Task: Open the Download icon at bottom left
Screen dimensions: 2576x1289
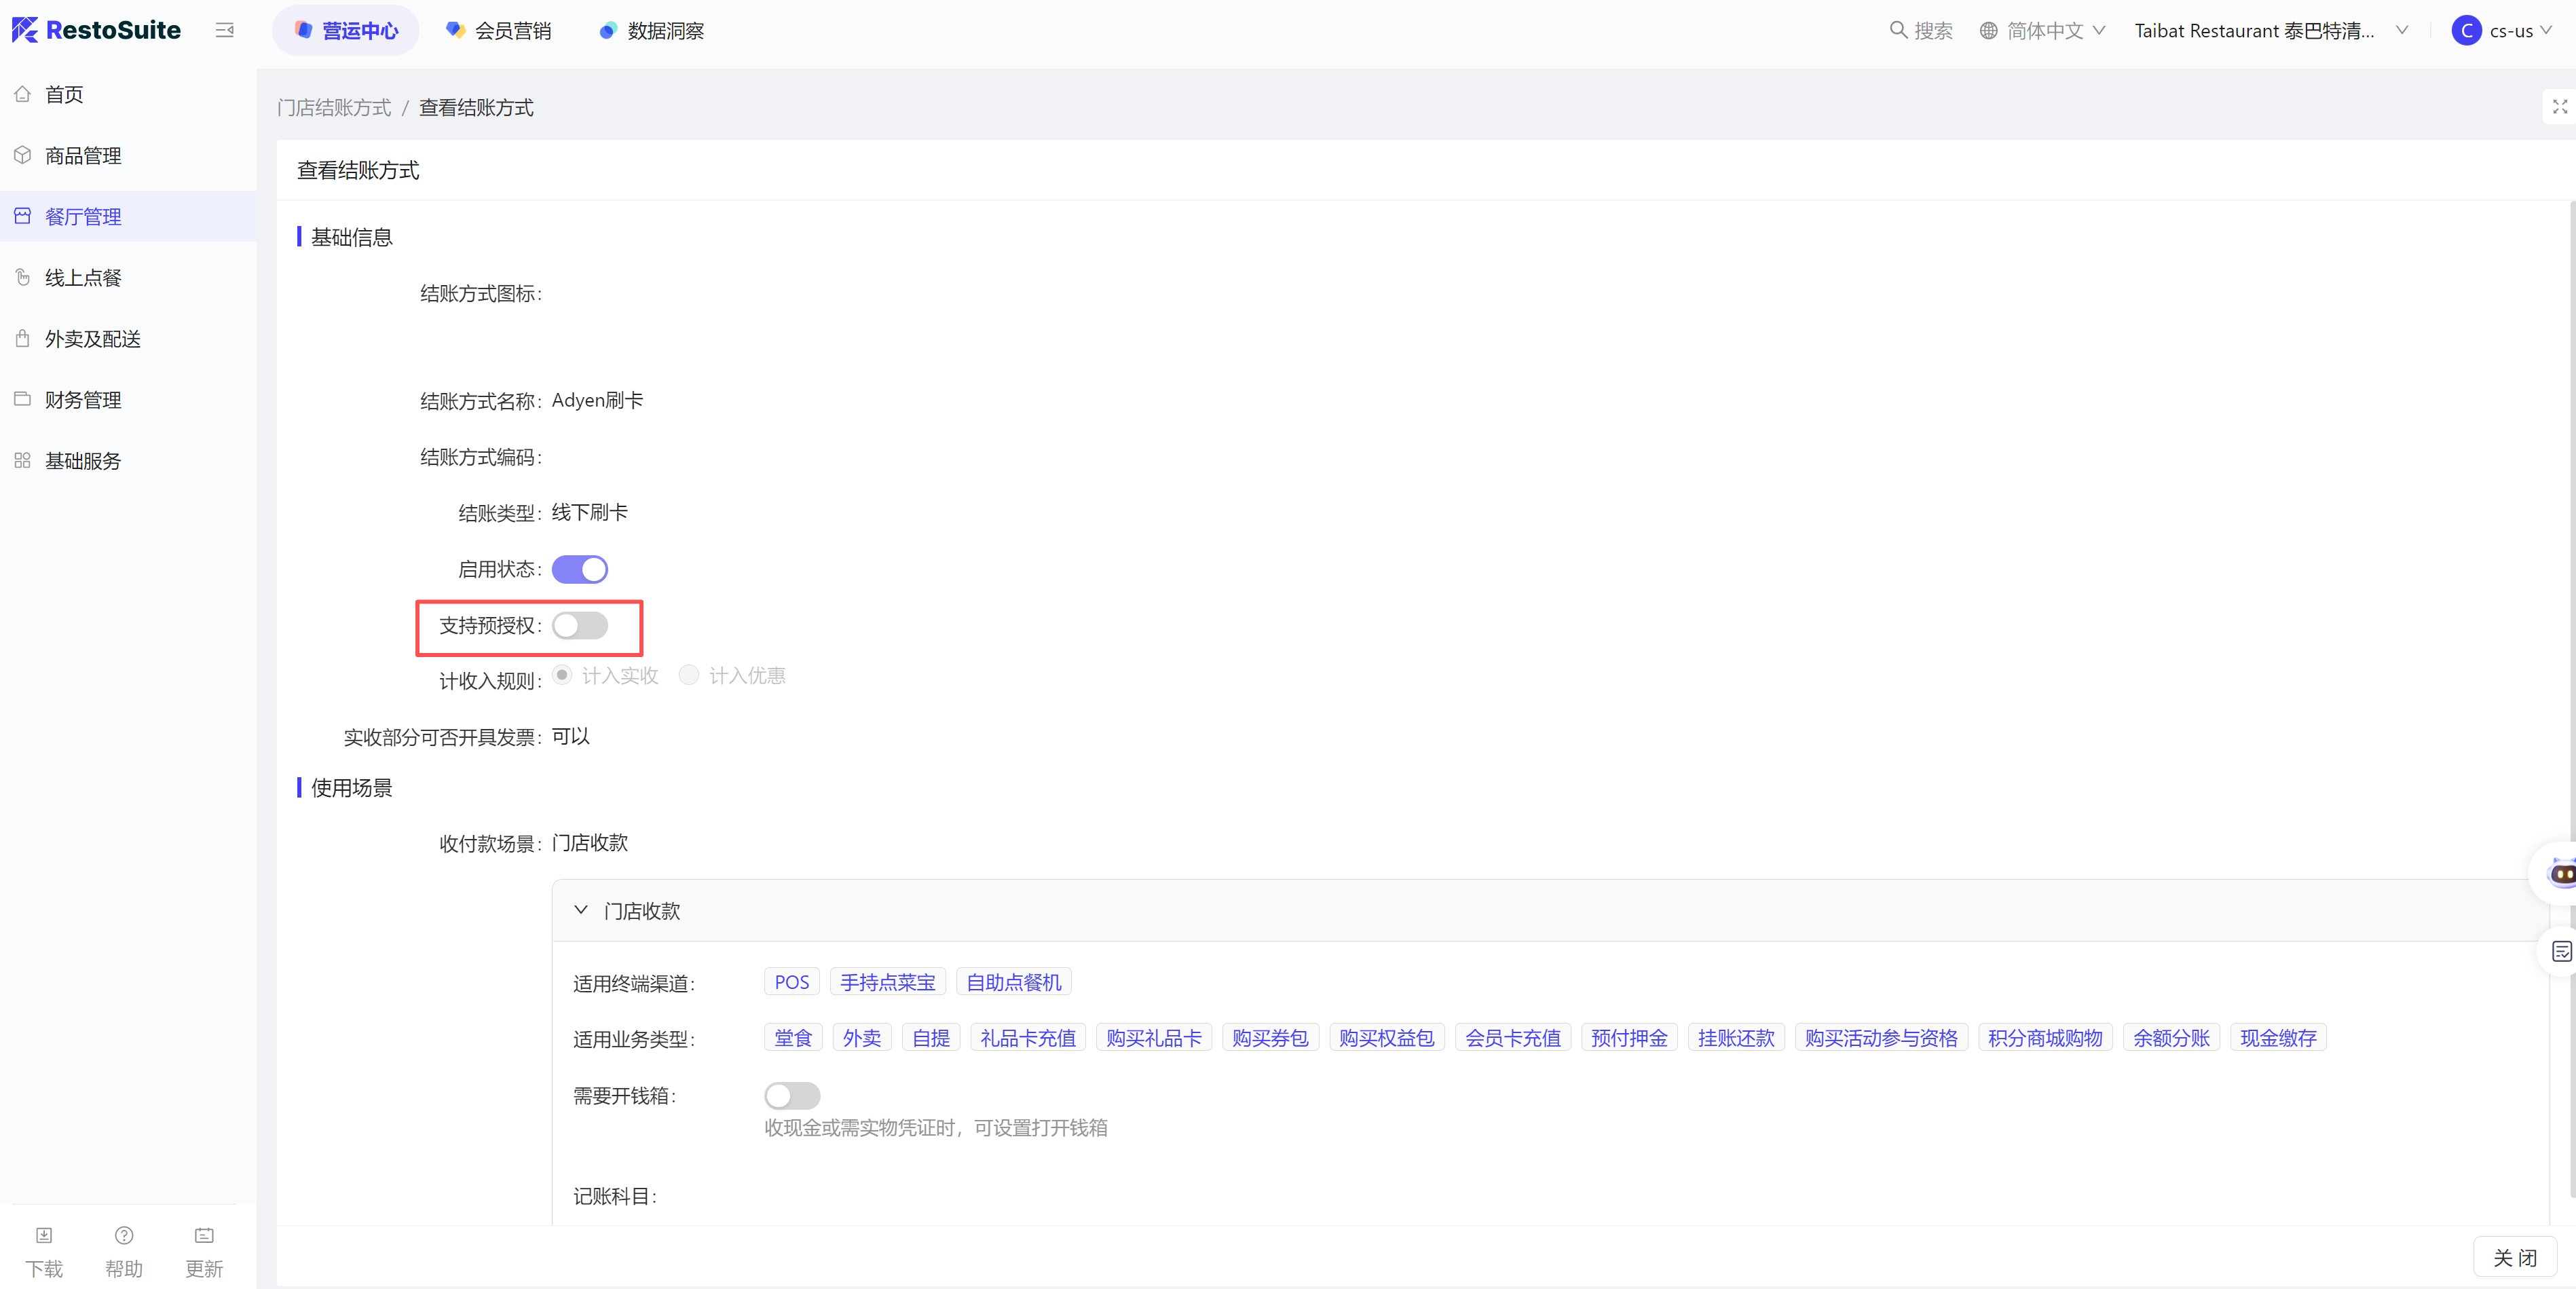Action: [44, 1235]
